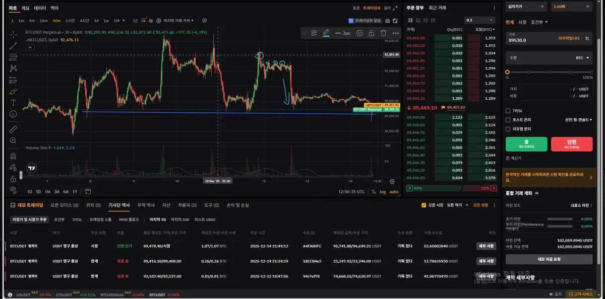605x299 pixels.
Task: Open the 계산기 calculator link
Action: 514,158
